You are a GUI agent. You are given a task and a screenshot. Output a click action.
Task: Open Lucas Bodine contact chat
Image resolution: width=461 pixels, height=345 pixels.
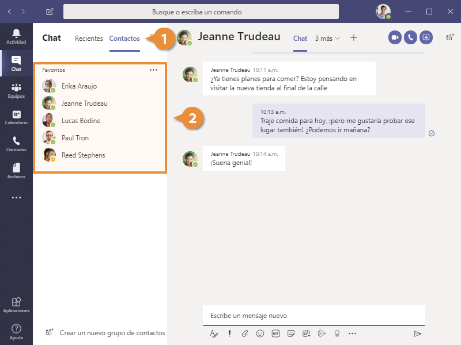click(x=81, y=121)
